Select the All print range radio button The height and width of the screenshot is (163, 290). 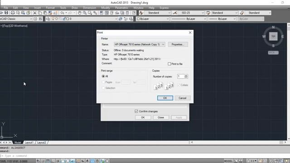(103, 77)
